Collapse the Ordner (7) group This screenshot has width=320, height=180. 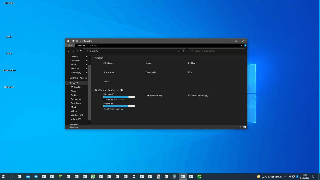click(x=94, y=58)
